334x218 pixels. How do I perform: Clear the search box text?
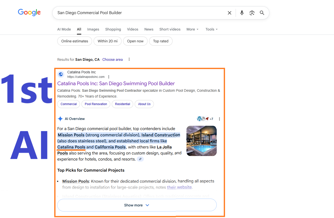(x=229, y=13)
